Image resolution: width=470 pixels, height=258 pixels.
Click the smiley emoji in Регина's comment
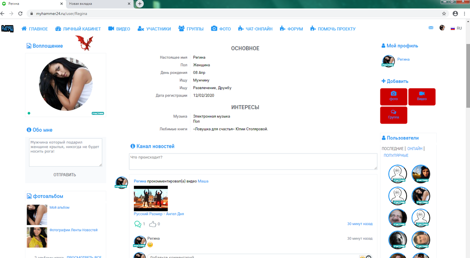pyautogui.click(x=150, y=245)
